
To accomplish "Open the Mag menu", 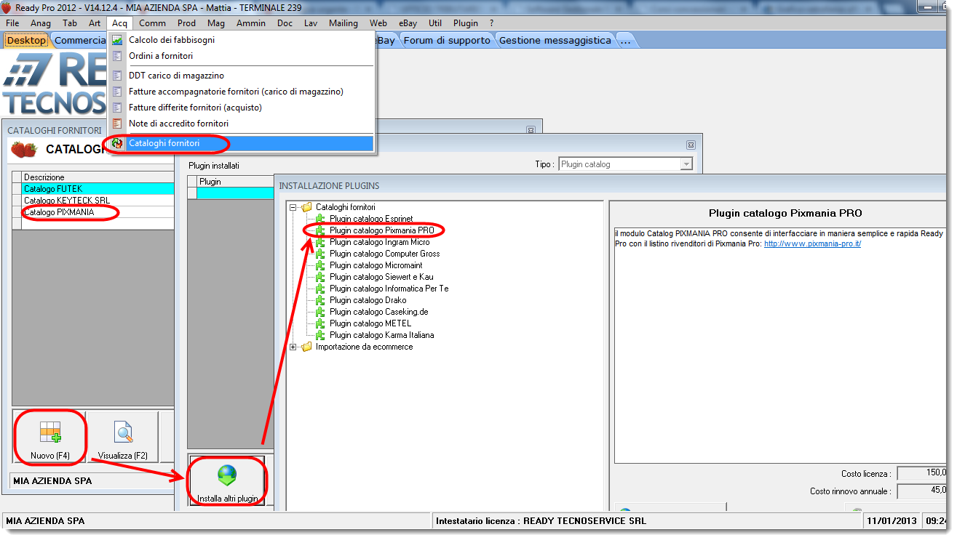I will [216, 23].
